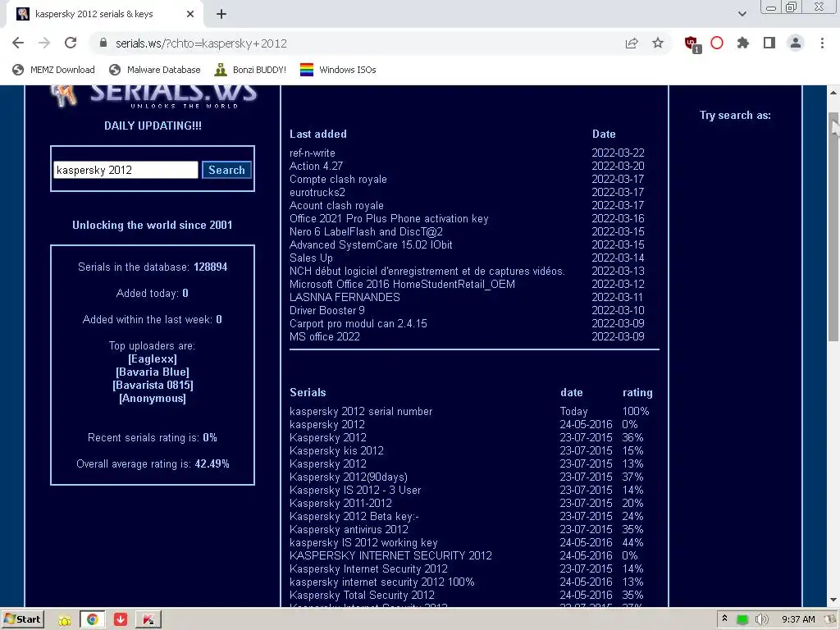Open kaspersky IS 2012 working key
Viewport: 840px width, 630px height.
pyautogui.click(x=363, y=543)
